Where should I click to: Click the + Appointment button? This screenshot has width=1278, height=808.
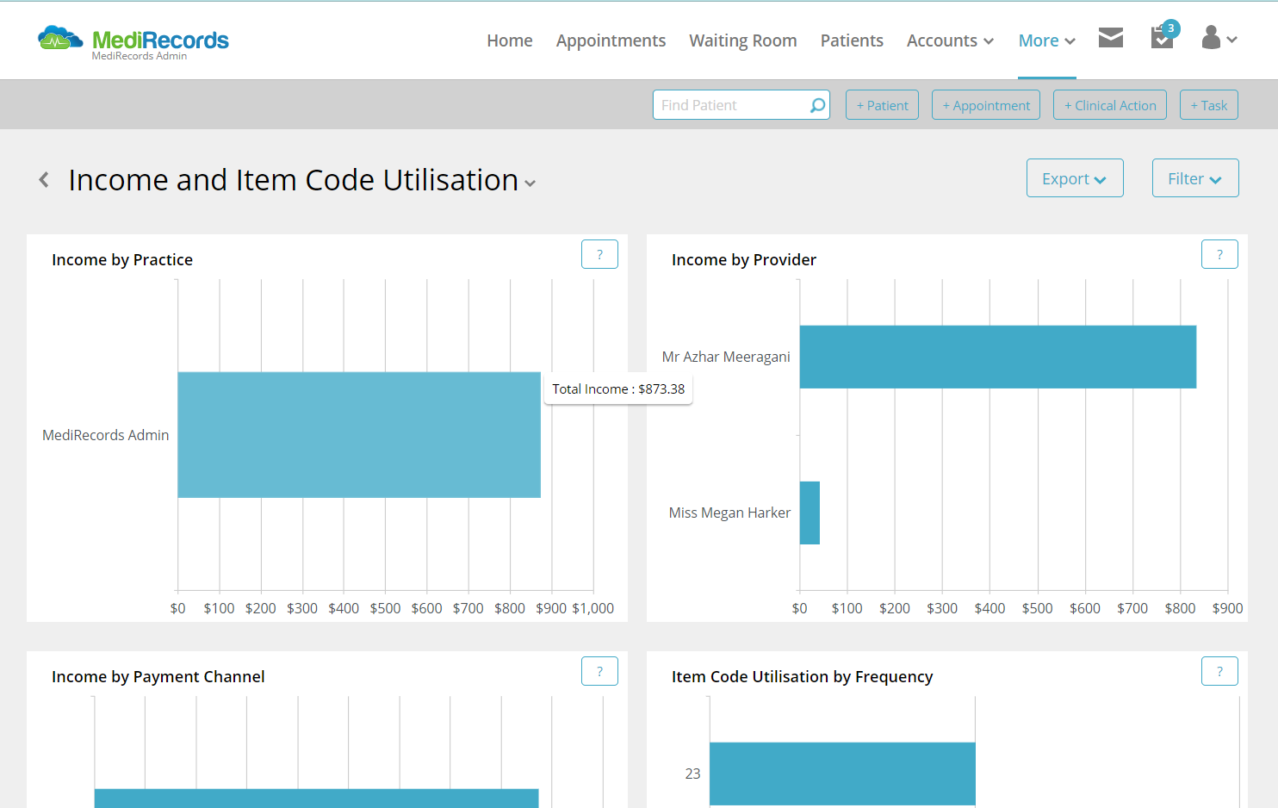(986, 105)
